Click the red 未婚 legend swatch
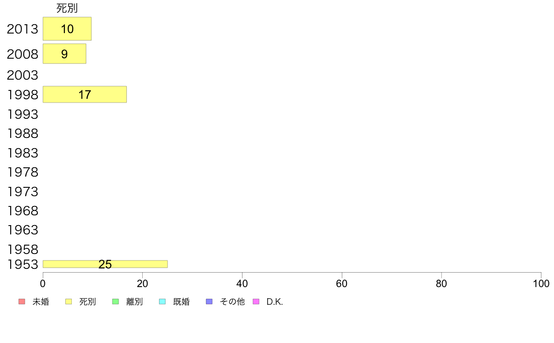Image resolution: width=554 pixels, height=343 pixels. pos(21,302)
